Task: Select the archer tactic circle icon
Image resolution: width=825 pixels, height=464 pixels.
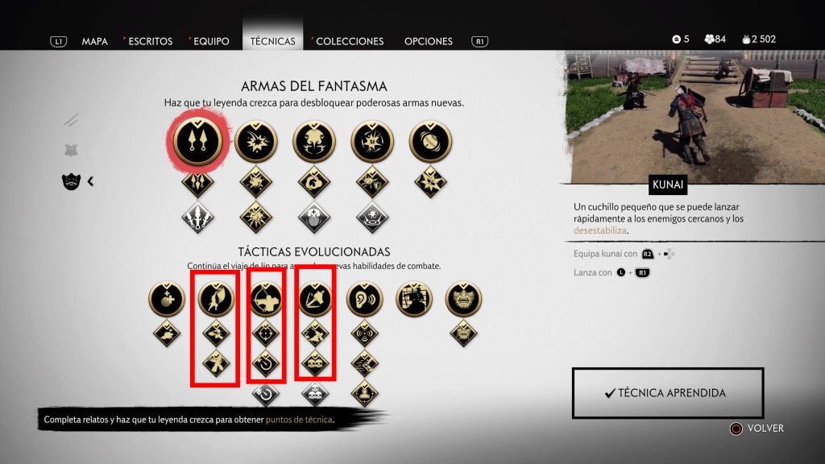Action: 266,299
